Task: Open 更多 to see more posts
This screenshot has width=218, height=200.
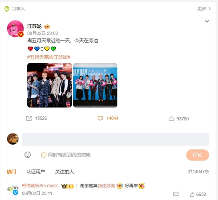Action: point(204,9)
